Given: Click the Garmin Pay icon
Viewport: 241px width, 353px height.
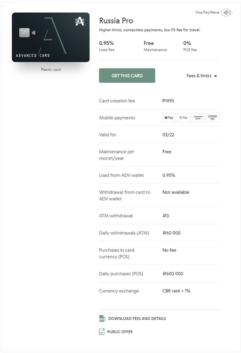Looking at the screenshot, I should [213, 118].
